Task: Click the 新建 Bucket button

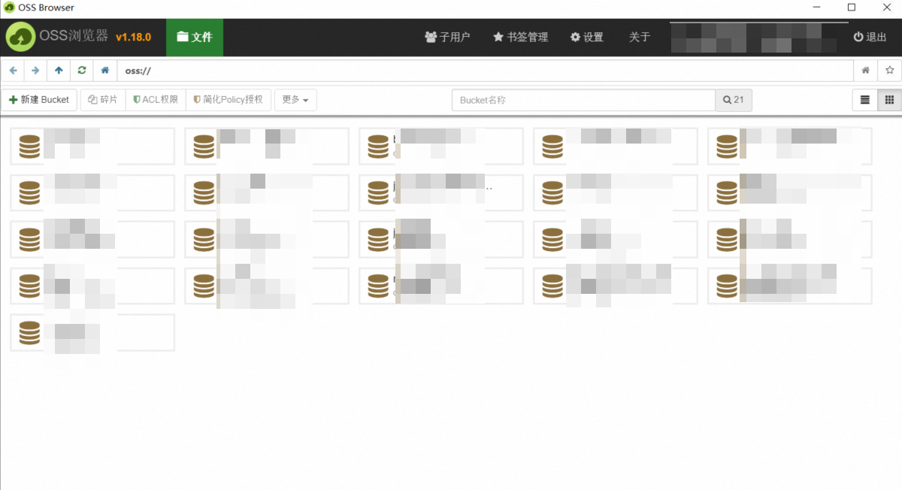Action: (39, 100)
